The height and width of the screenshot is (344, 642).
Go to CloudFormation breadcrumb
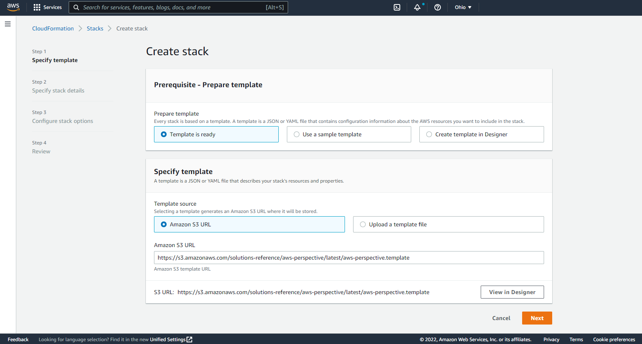pyautogui.click(x=53, y=28)
